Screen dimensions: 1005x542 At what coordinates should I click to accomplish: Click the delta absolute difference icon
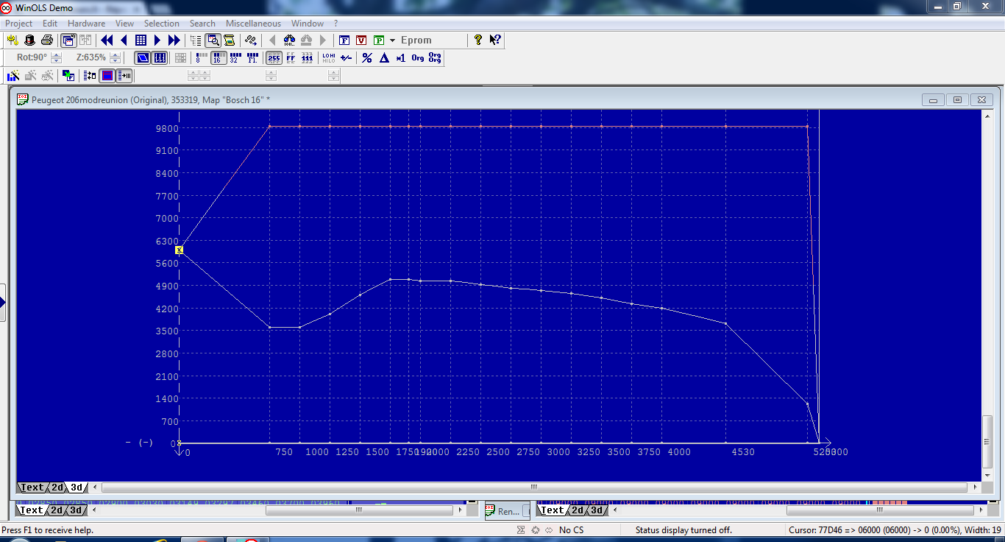[x=383, y=57]
